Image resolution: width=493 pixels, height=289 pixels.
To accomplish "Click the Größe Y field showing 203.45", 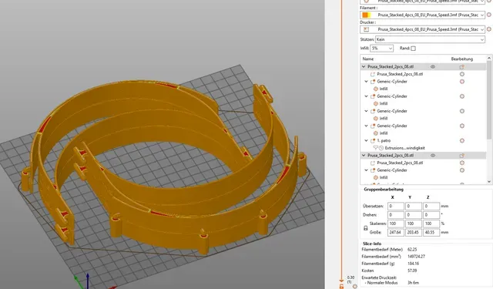I will tap(414, 233).
